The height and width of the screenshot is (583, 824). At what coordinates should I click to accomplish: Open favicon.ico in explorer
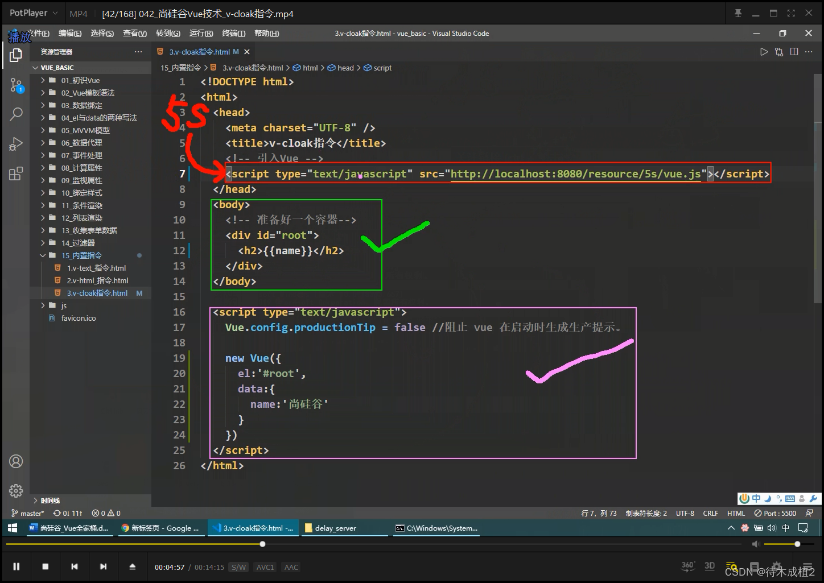[x=79, y=318]
